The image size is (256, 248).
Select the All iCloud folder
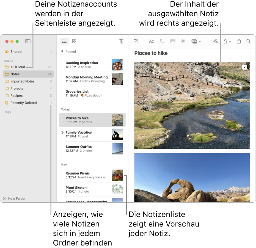(x=28, y=67)
